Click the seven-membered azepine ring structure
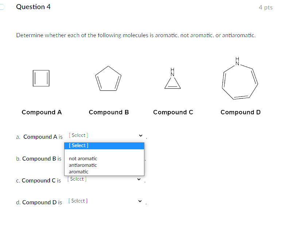Viewport: 284px width, 232px height. point(240,81)
